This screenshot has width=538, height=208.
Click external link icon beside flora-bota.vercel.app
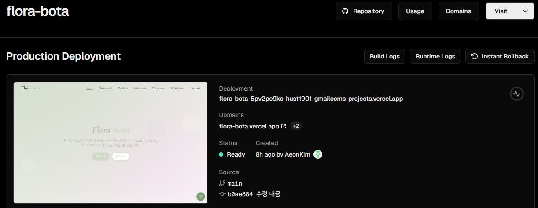point(284,126)
